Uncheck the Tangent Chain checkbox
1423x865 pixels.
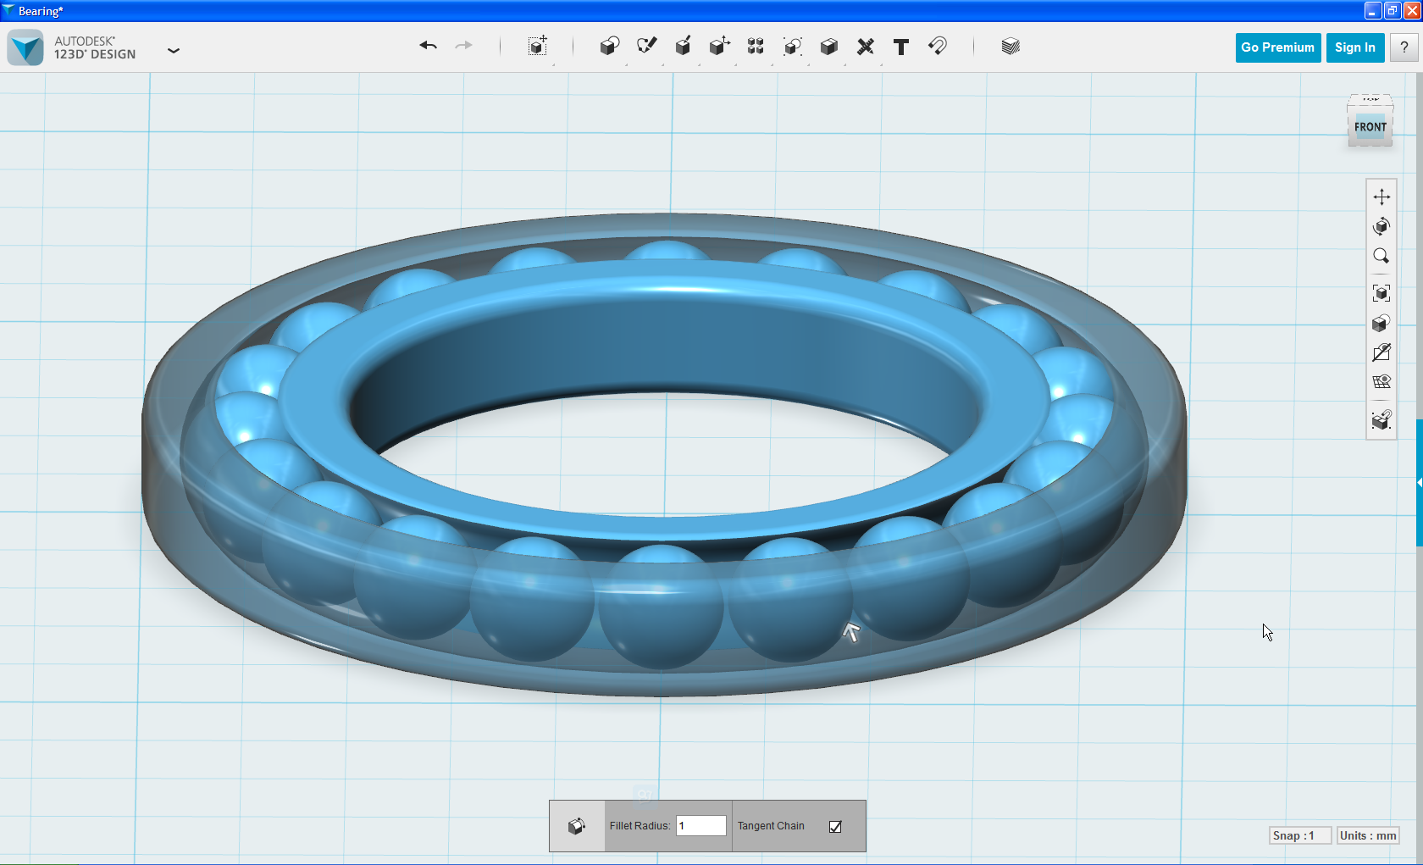click(x=836, y=826)
